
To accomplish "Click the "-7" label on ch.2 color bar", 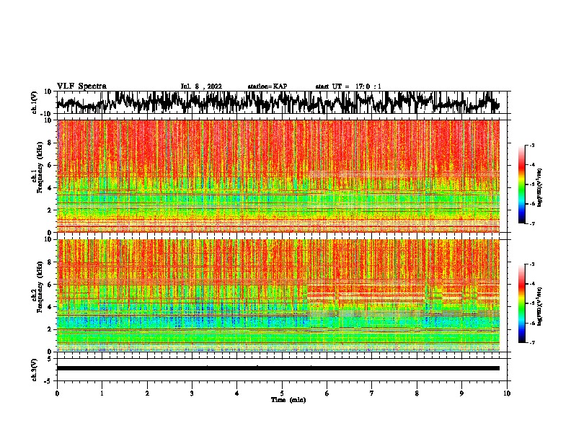I will coord(531,343).
